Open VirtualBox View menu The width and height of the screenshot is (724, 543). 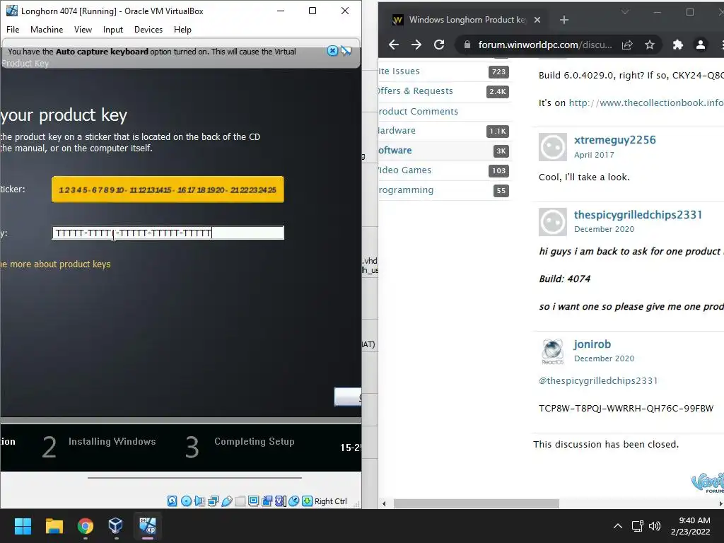83,30
